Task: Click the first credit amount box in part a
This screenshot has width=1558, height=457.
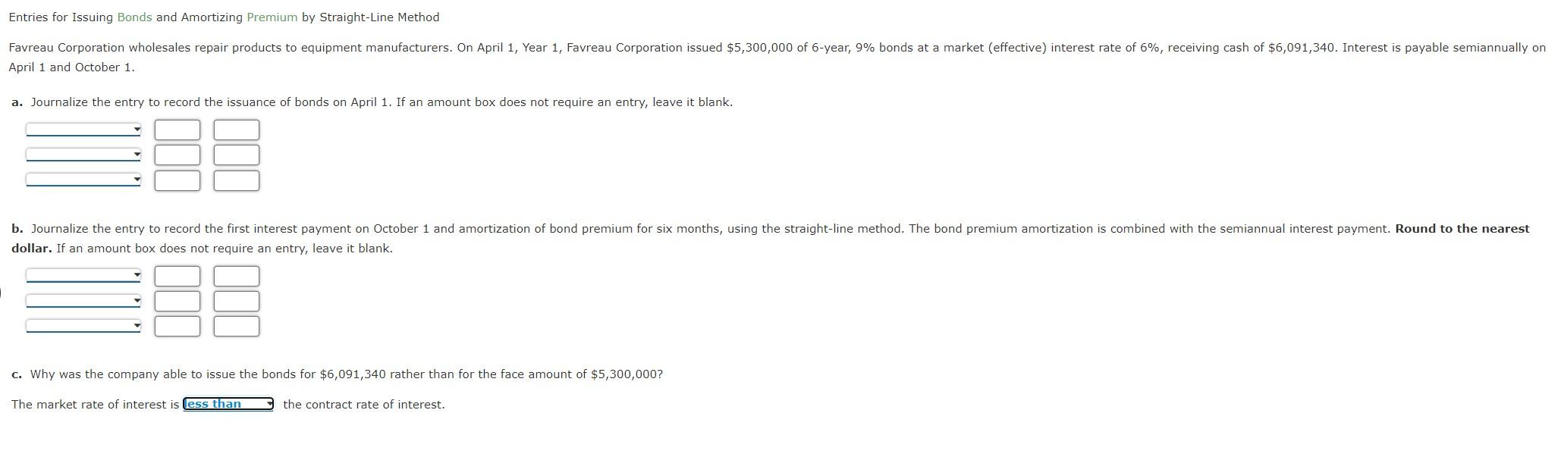Action: 236,130
